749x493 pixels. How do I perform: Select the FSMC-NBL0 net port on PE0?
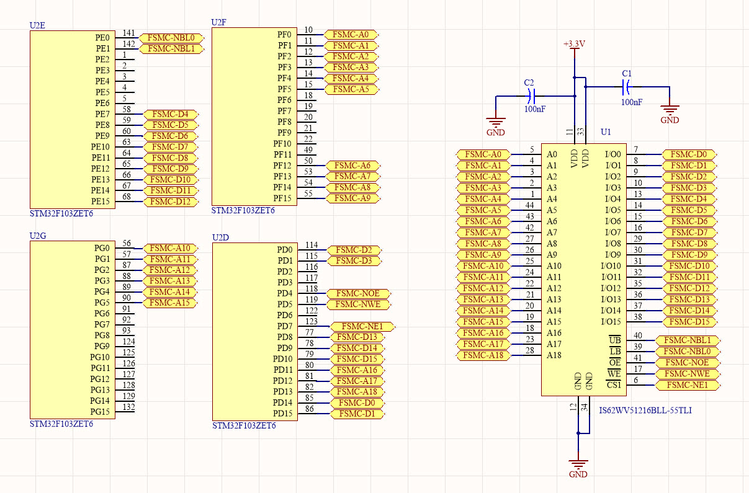pos(171,37)
